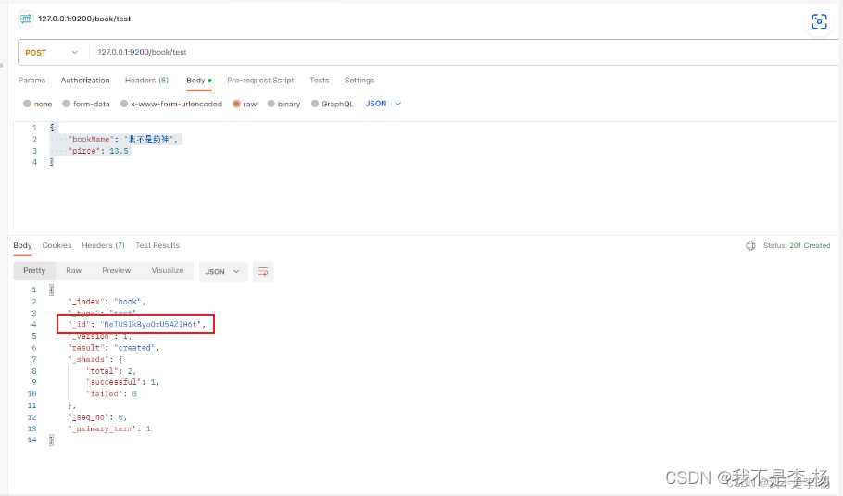This screenshot has height=496, width=843.
Task: Switch to the Test Results tab
Action: [157, 245]
